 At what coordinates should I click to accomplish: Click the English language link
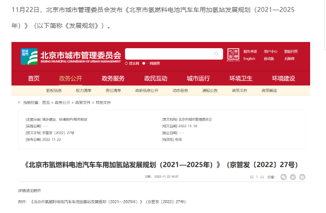[249, 59]
